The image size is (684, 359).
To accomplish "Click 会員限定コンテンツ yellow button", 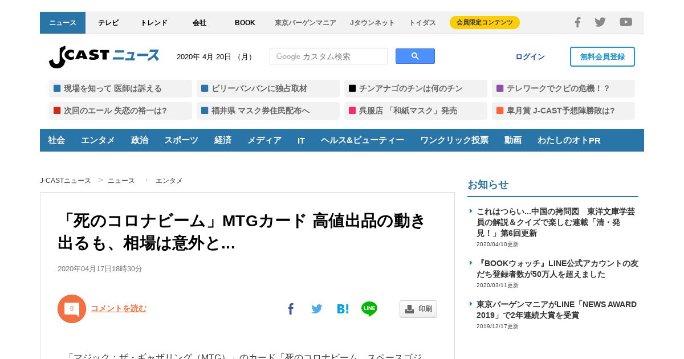I will click(x=484, y=22).
